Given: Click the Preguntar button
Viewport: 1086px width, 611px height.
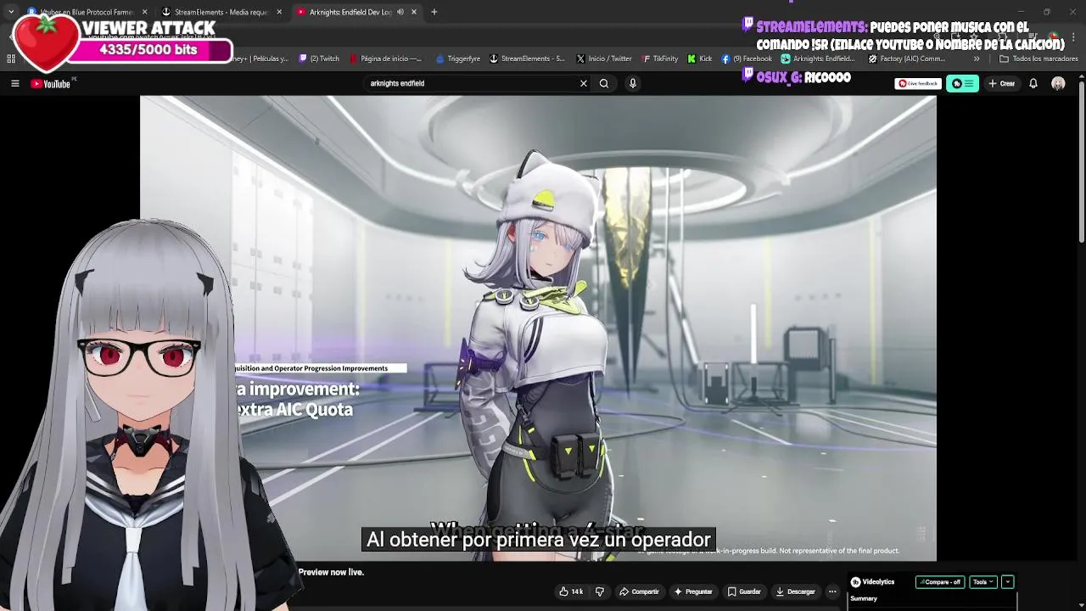Looking at the screenshot, I should 693,591.
